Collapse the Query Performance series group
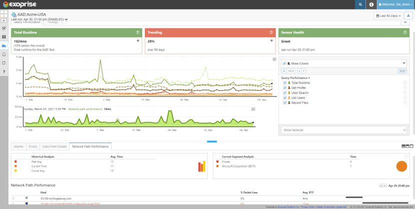This screenshot has width=415, height=209. point(295,78)
